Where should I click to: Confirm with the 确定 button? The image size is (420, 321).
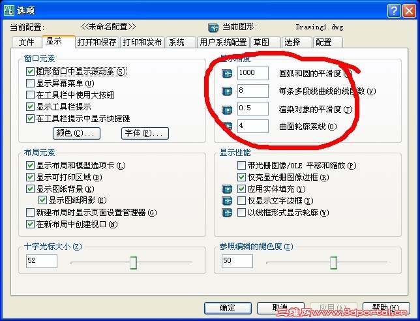point(228,308)
